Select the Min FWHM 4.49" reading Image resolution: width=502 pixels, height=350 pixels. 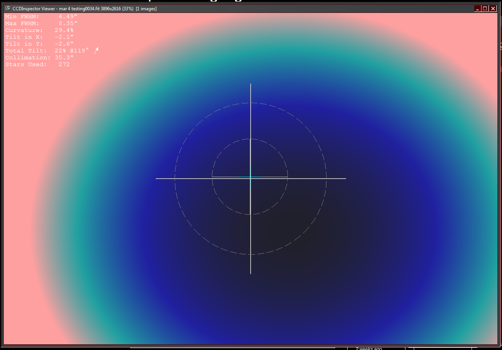[x=41, y=17]
